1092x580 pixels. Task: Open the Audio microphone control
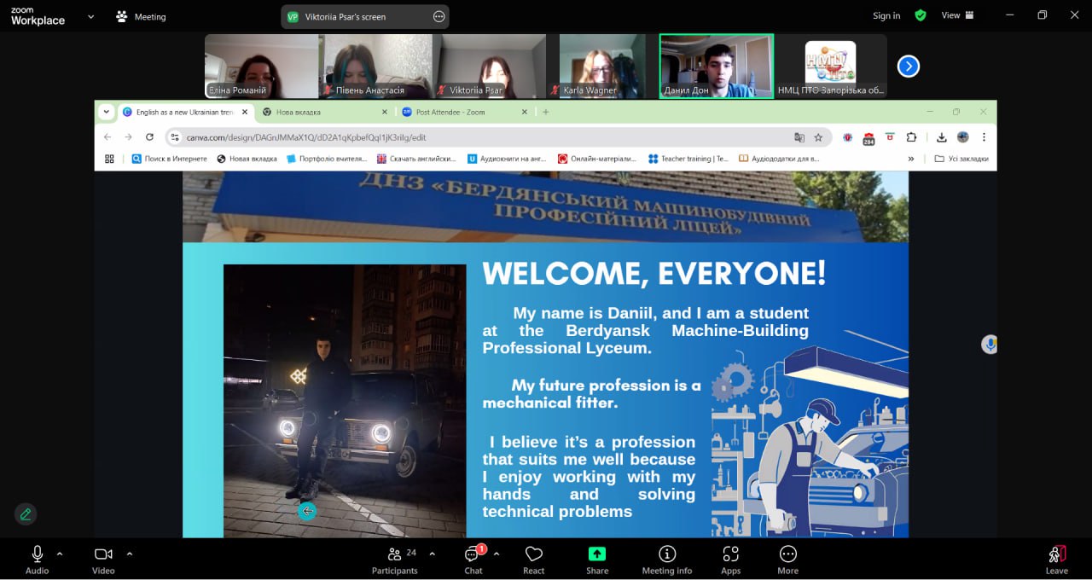[37, 560]
